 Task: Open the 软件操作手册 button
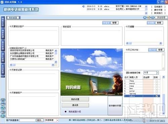tap(115, 106)
